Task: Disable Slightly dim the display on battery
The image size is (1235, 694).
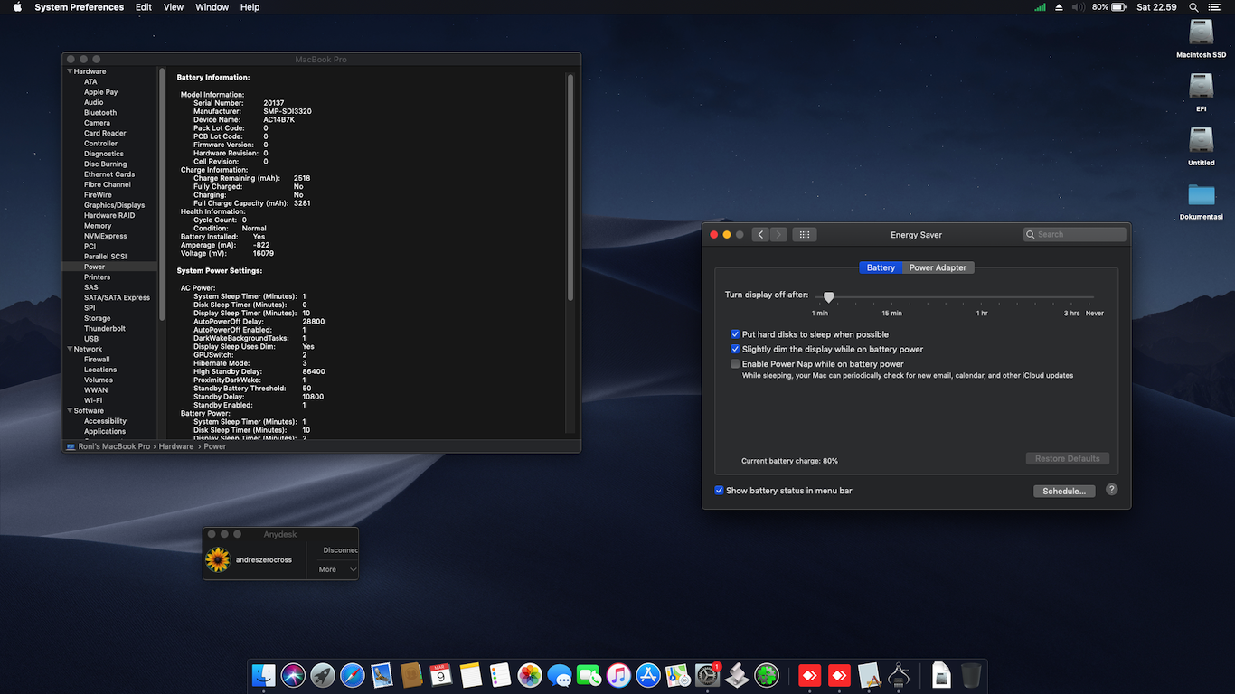Action: tap(735, 350)
